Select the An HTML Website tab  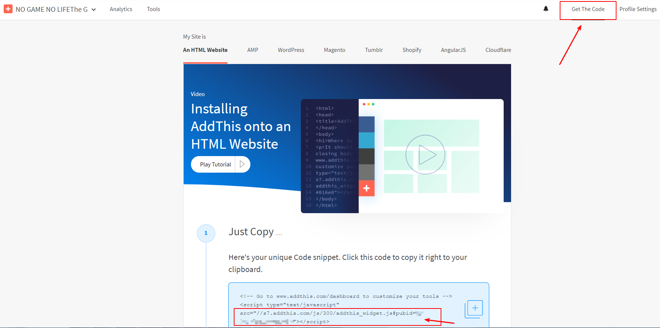pyautogui.click(x=205, y=50)
